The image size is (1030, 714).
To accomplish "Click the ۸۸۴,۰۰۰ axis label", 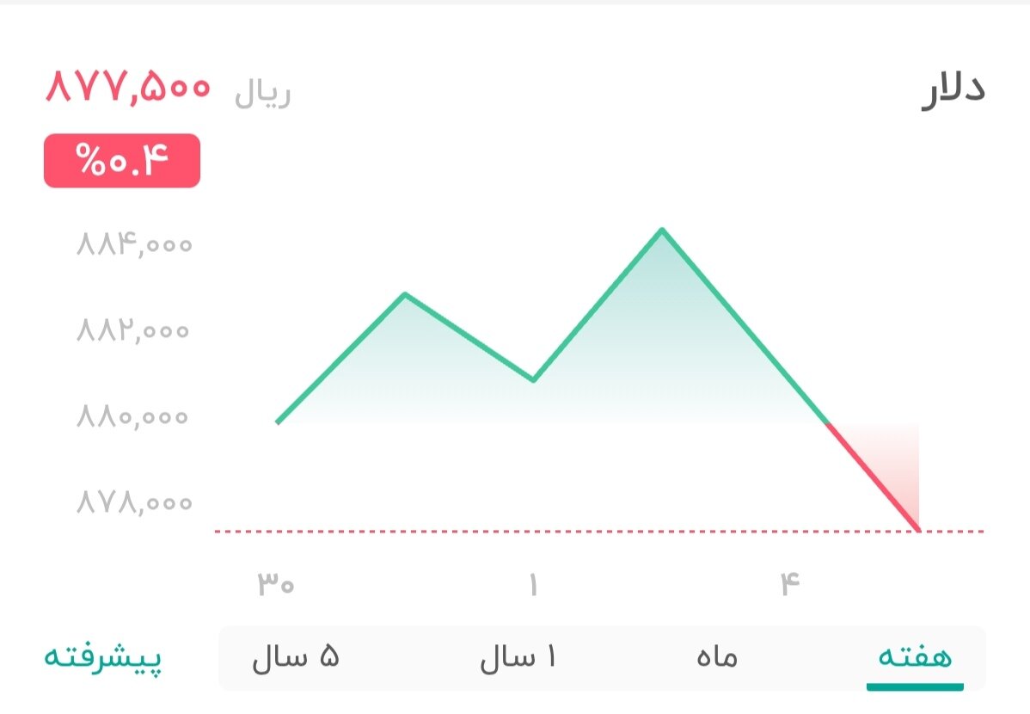I will (x=132, y=243).
